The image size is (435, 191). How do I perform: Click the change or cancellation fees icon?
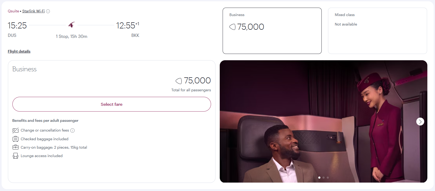[16, 130]
